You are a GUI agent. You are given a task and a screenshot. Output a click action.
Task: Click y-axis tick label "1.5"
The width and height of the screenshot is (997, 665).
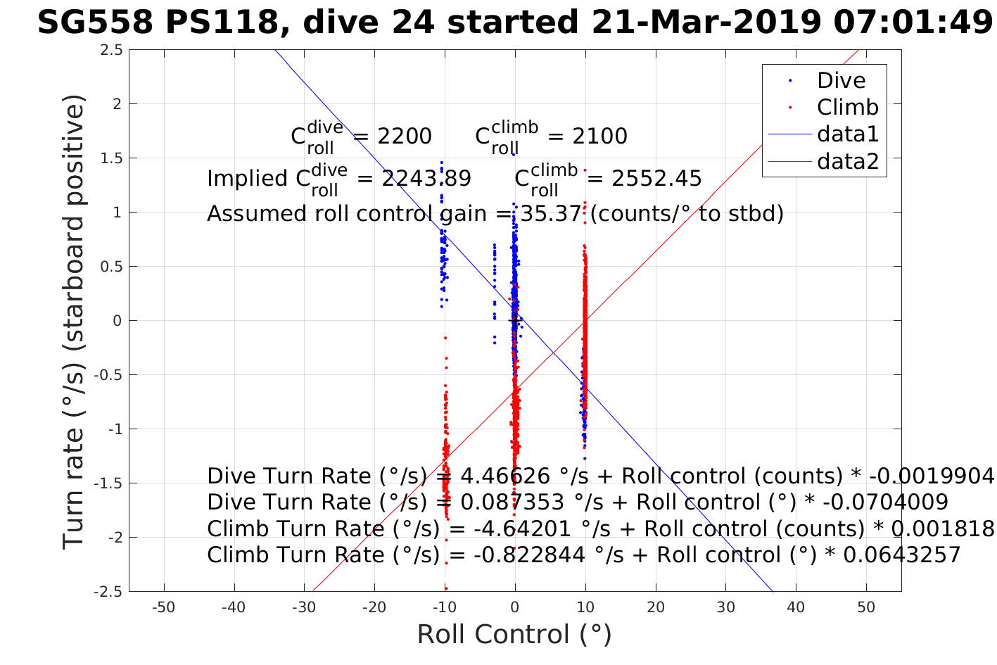(x=111, y=158)
